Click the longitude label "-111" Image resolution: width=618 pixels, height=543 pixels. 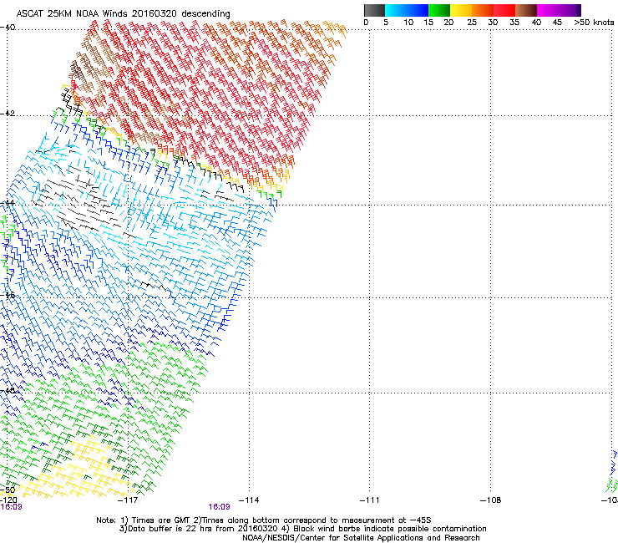[370, 500]
